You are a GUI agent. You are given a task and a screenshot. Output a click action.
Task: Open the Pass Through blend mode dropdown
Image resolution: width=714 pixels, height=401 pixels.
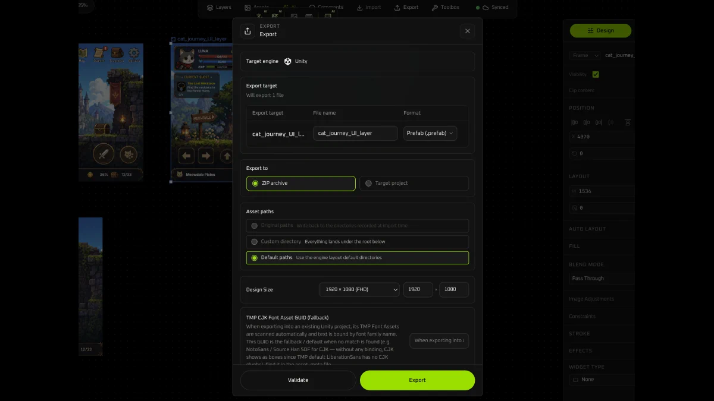602,278
